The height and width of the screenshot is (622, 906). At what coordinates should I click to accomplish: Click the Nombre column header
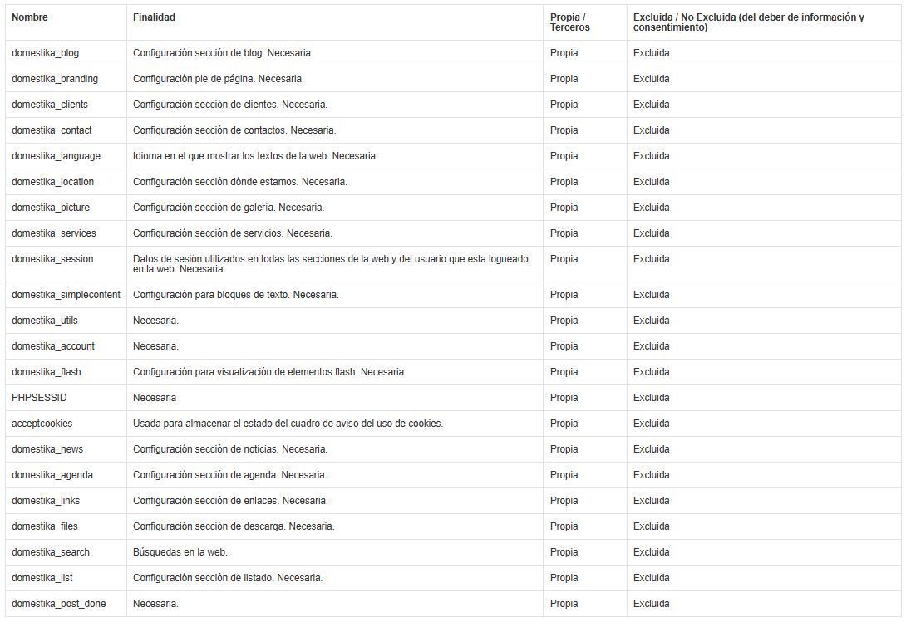point(30,17)
